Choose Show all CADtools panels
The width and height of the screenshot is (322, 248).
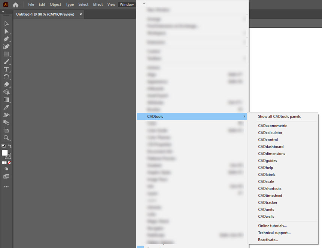coord(279,116)
